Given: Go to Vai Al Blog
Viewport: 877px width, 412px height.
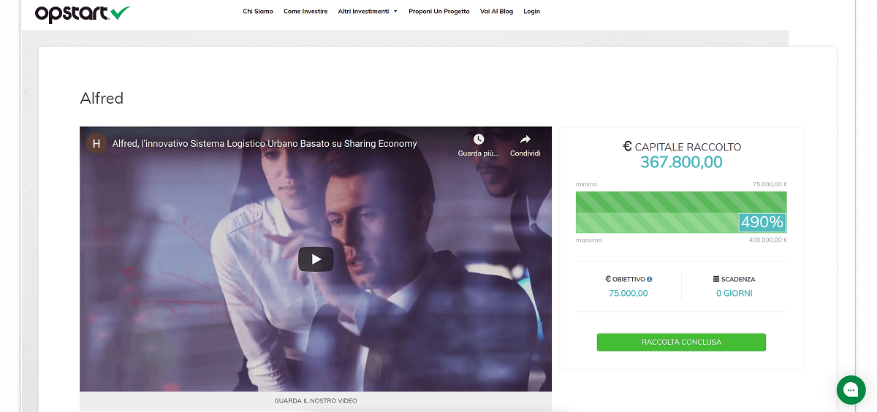Looking at the screenshot, I should click(x=497, y=12).
